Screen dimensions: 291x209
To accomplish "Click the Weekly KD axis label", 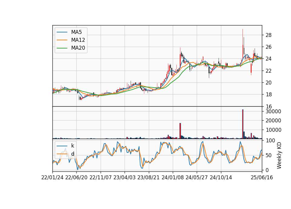I will tap(279, 156).
